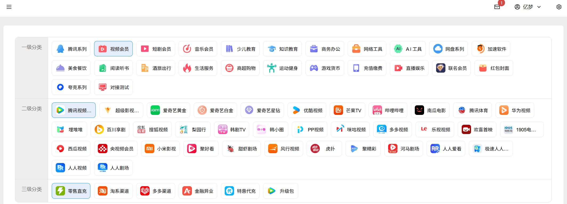Screen dimensions: 567x204
Task: Select the 游戏货币 category
Action: (x=325, y=68)
